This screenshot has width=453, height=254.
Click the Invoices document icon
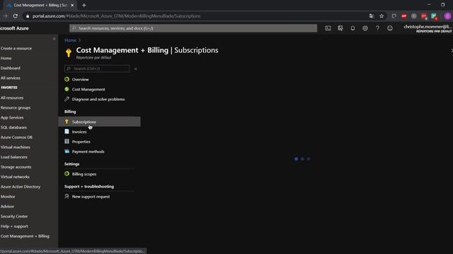click(67, 132)
